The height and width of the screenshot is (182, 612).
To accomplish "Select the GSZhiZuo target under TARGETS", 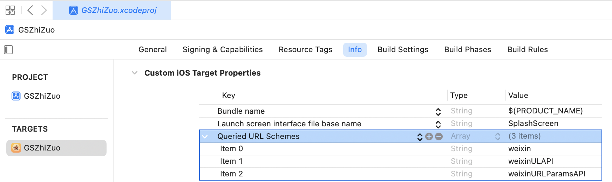I will 56,148.
